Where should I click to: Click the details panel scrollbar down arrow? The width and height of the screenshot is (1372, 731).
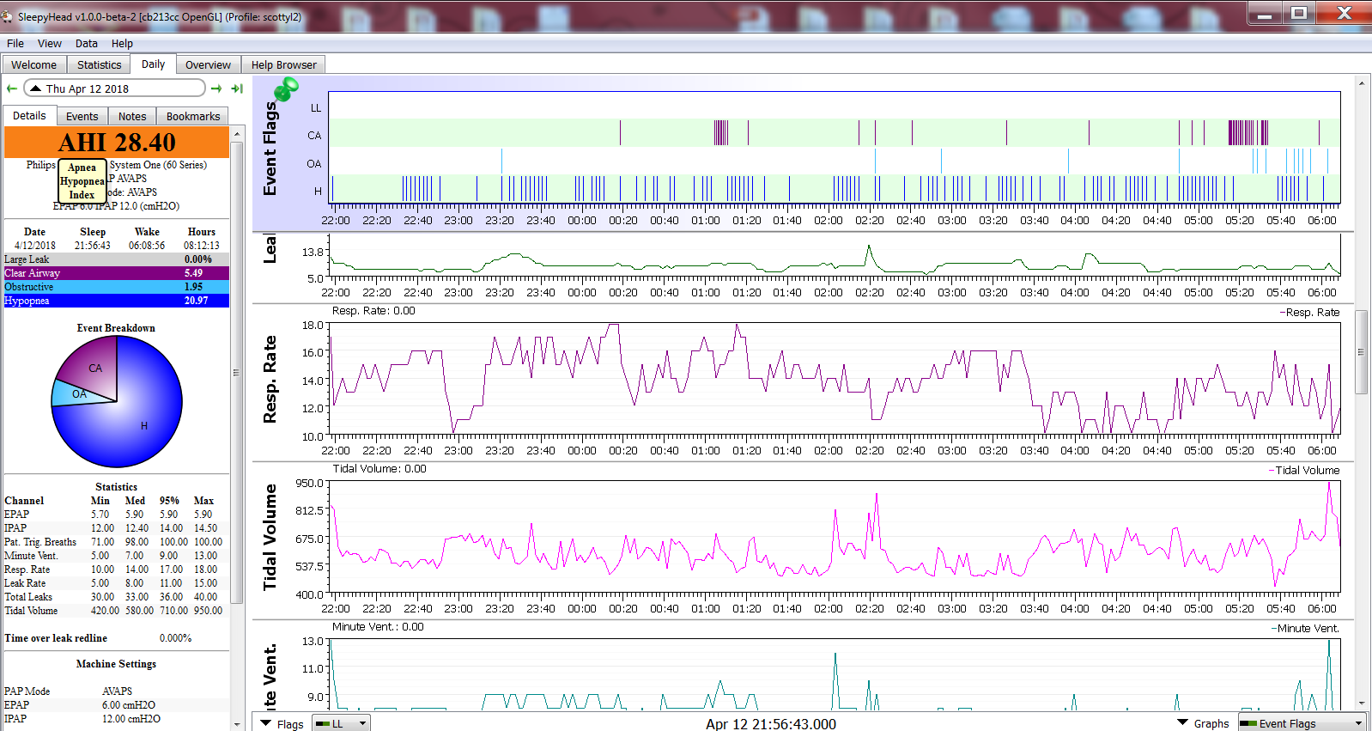tap(237, 724)
